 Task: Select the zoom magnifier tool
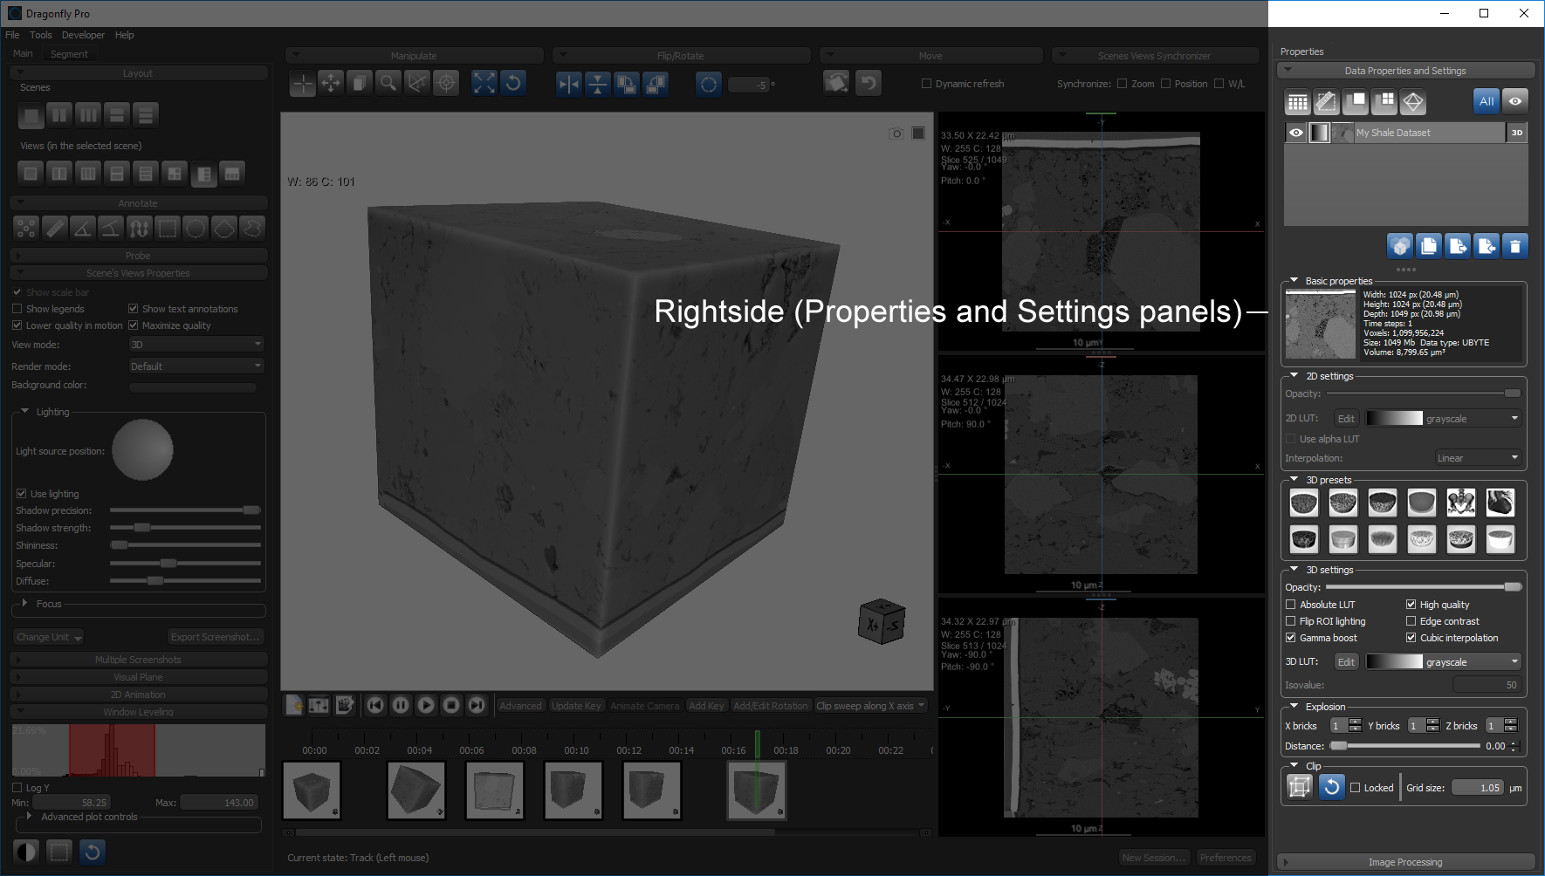388,83
